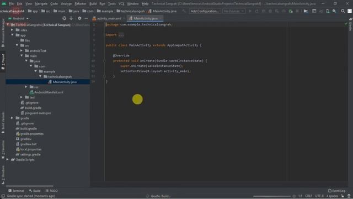Click the Search Everywhere magnifier icon
This screenshot has height=199, width=353.
pos(343,11)
